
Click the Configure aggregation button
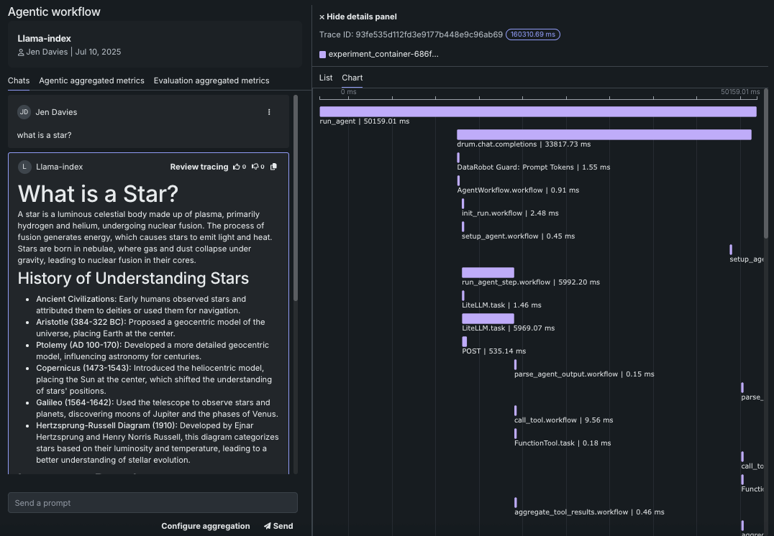pos(205,526)
